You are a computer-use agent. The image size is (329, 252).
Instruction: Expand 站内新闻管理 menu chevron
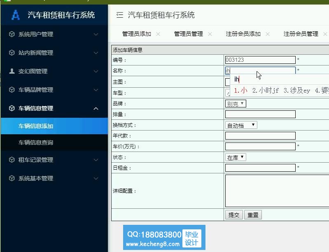96,53
